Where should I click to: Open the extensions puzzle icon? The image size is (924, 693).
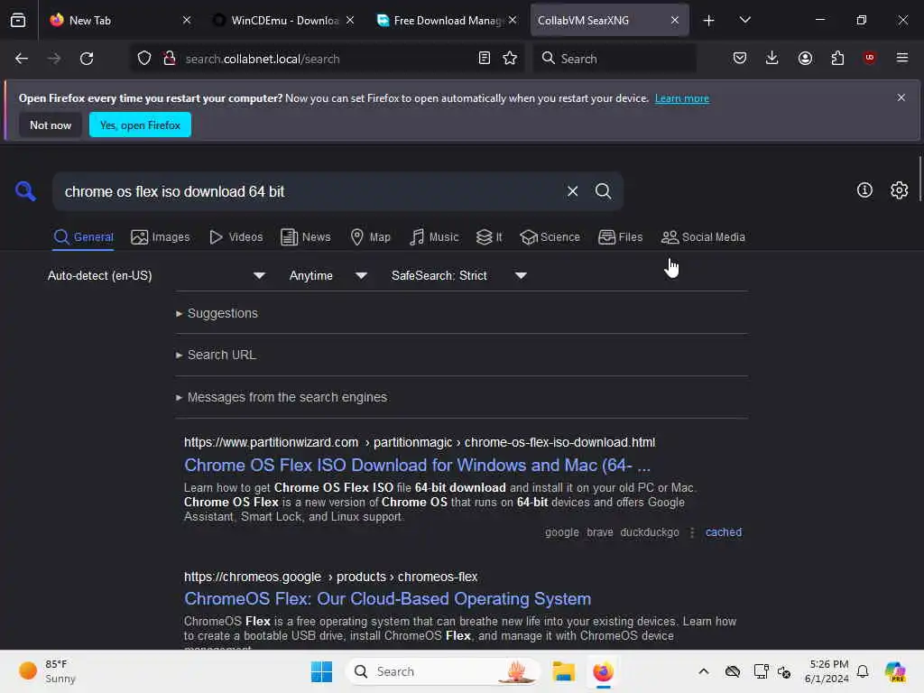point(837,59)
